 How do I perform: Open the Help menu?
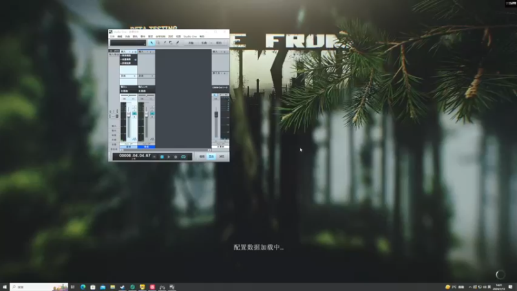[x=202, y=36]
